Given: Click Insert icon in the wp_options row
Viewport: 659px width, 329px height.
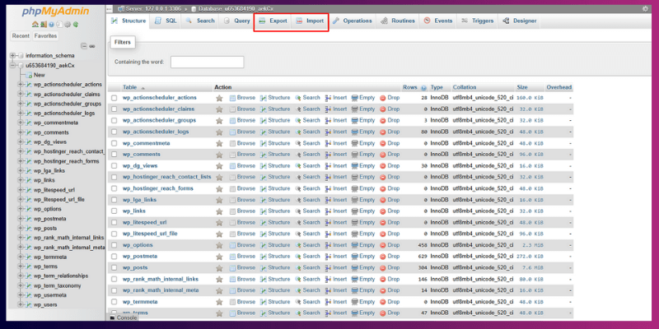Looking at the screenshot, I should coord(329,245).
